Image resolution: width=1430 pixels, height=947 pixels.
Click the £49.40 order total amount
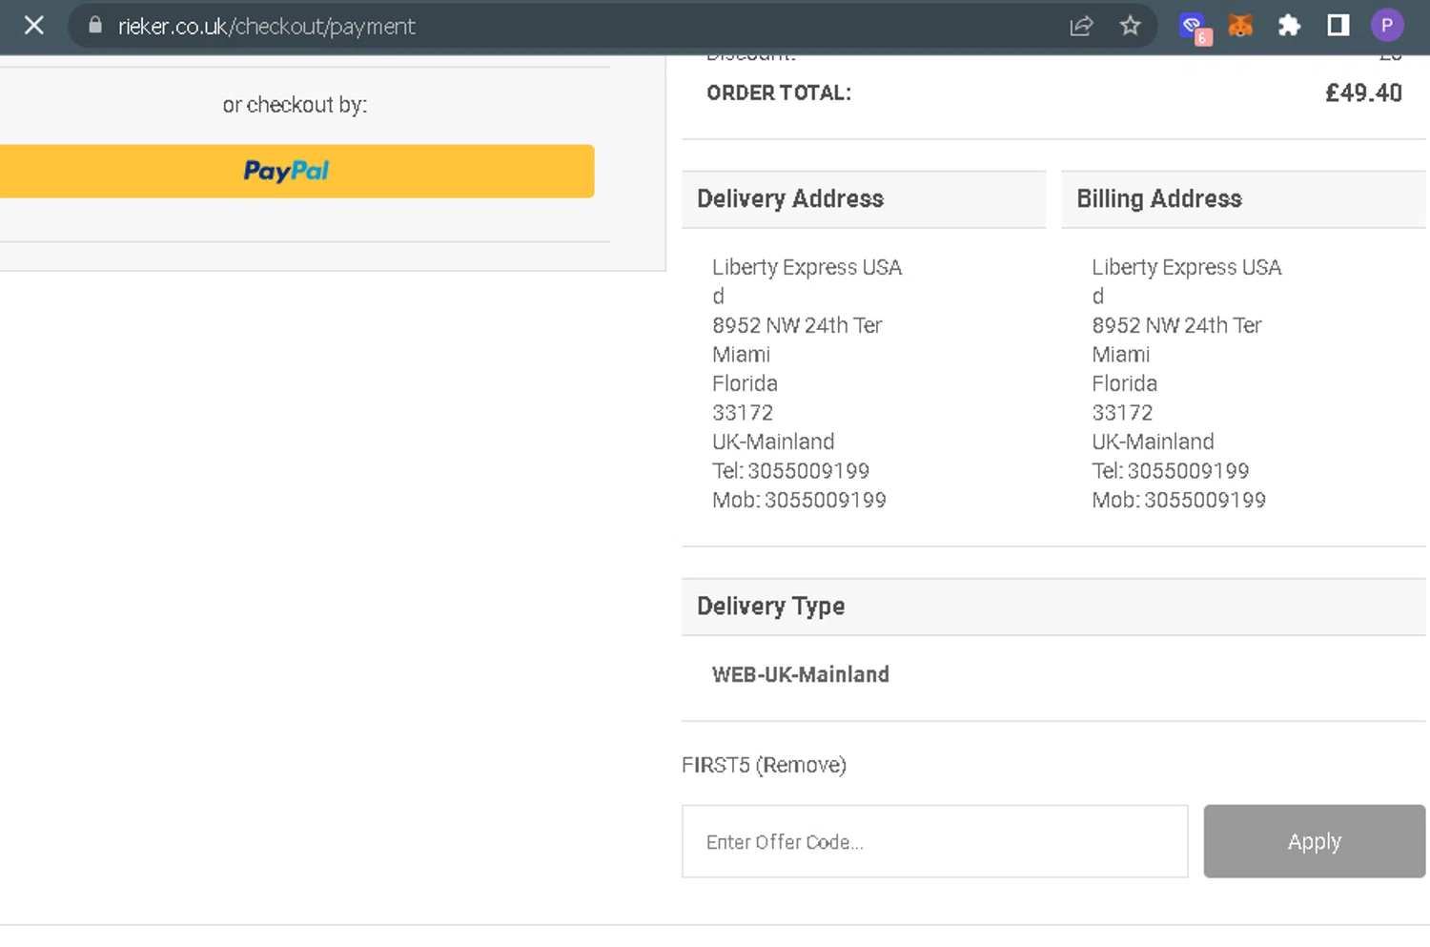click(x=1363, y=93)
